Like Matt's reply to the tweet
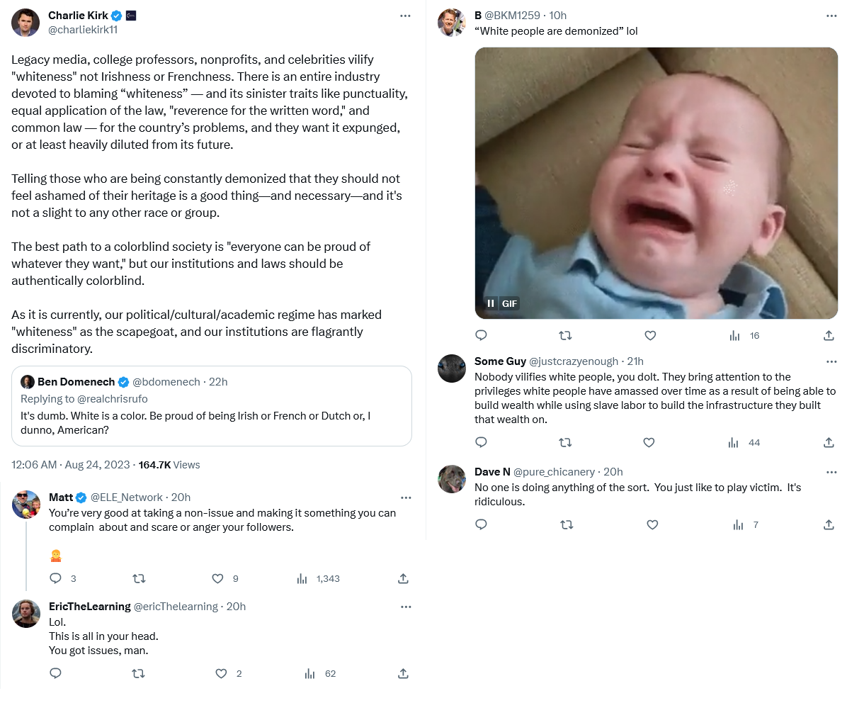Image resolution: width=847 pixels, height=703 pixels. coord(218,579)
